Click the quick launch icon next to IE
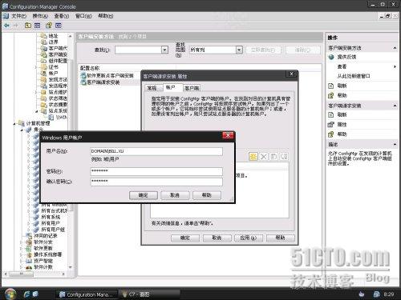 pyautogui.click(x=35, y=294)
